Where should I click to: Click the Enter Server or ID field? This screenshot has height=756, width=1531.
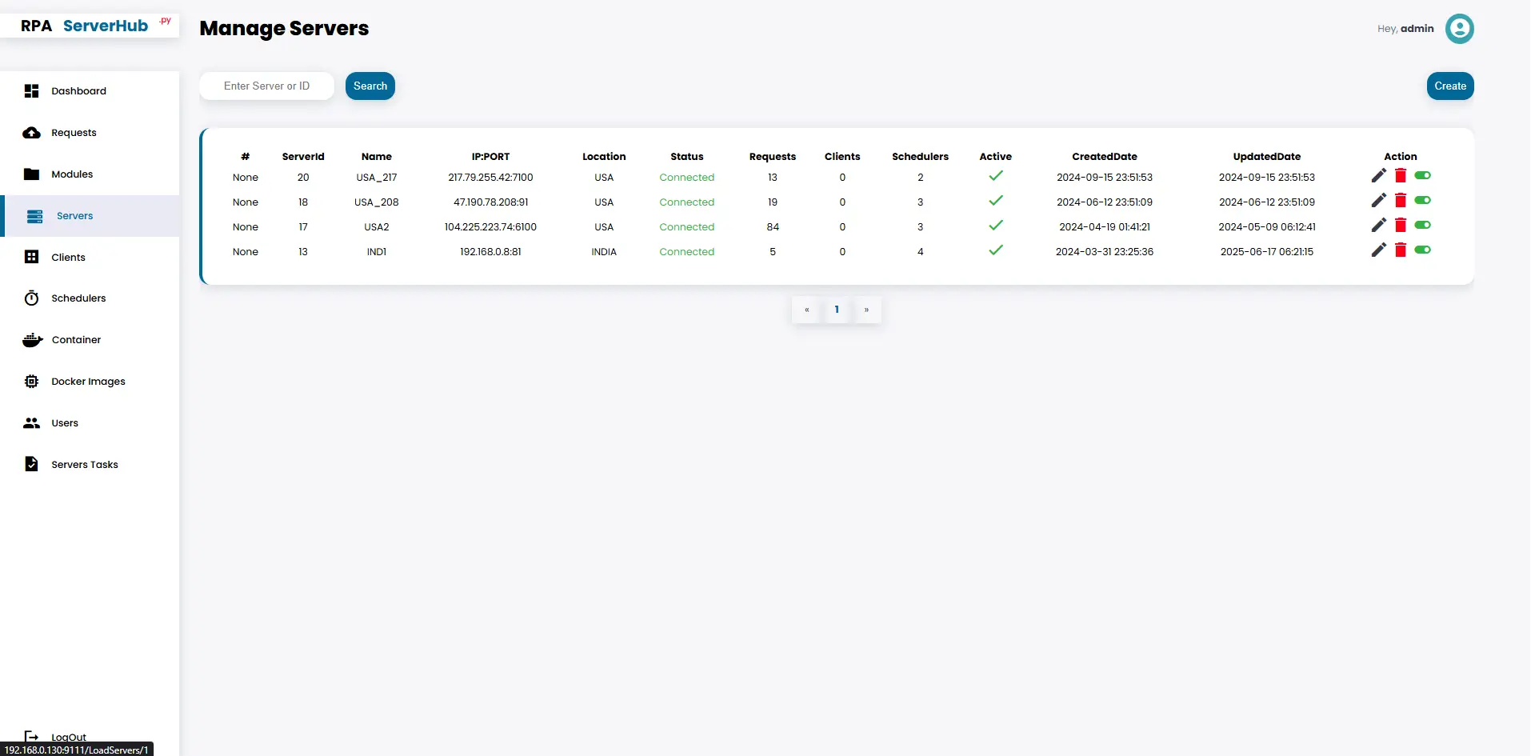click(x=266, y=86)
